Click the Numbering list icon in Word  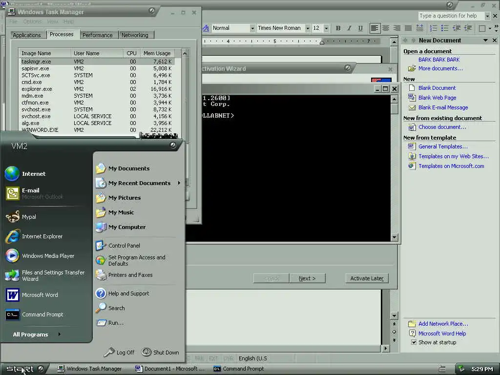(434, 28)
